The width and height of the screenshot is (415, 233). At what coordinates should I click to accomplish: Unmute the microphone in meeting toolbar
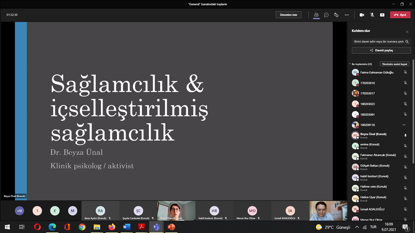tap(372, 15)
